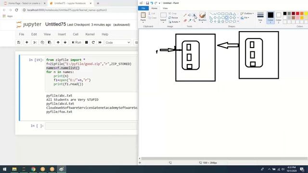Save the Paint drawing from the quick access toolbar
This screenshot has width=308, height=173.
(x=147, y=3)
